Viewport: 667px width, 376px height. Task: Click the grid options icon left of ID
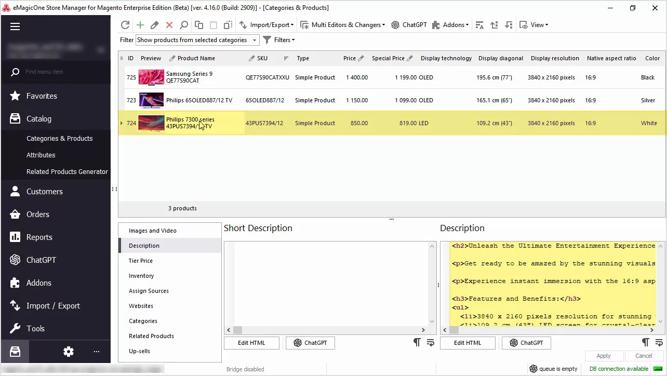pyautogui.click(x=122, y=58)
